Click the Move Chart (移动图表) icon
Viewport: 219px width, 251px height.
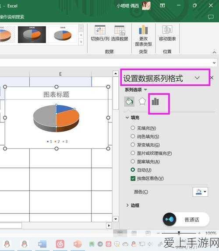(167, 30)
